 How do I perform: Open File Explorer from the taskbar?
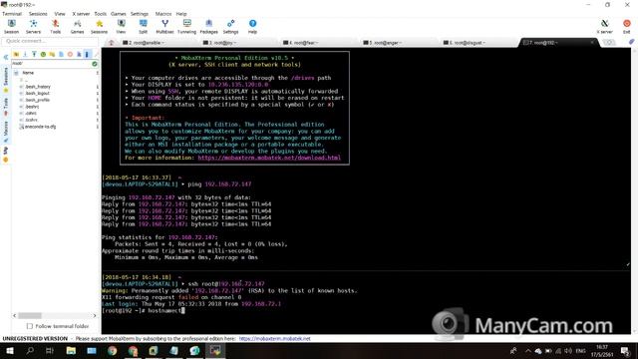pos(71,350)
